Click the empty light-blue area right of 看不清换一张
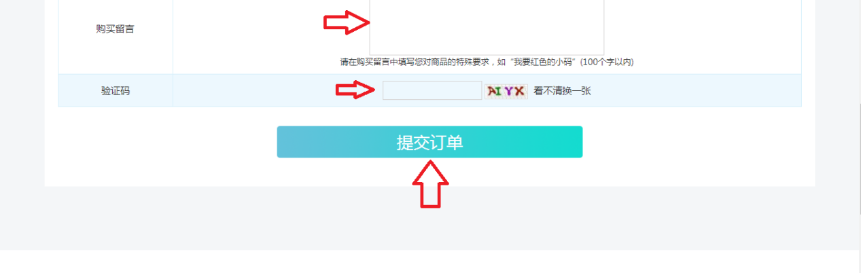 (696, 90)
